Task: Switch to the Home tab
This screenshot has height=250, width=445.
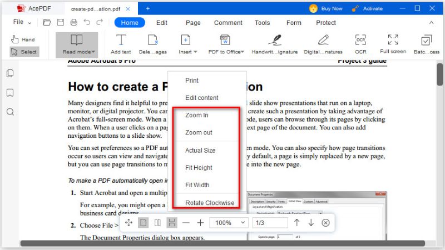Action: 130,23
